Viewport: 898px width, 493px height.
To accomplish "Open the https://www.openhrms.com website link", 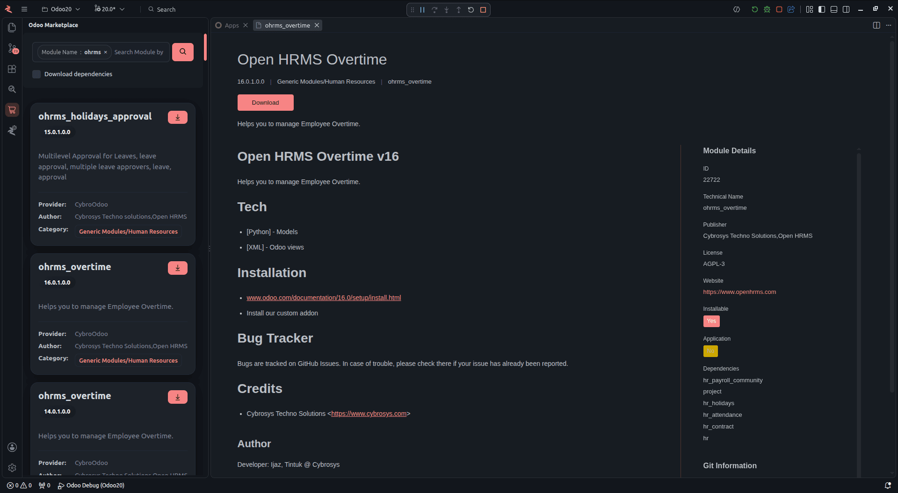I will tap(739, 292).
